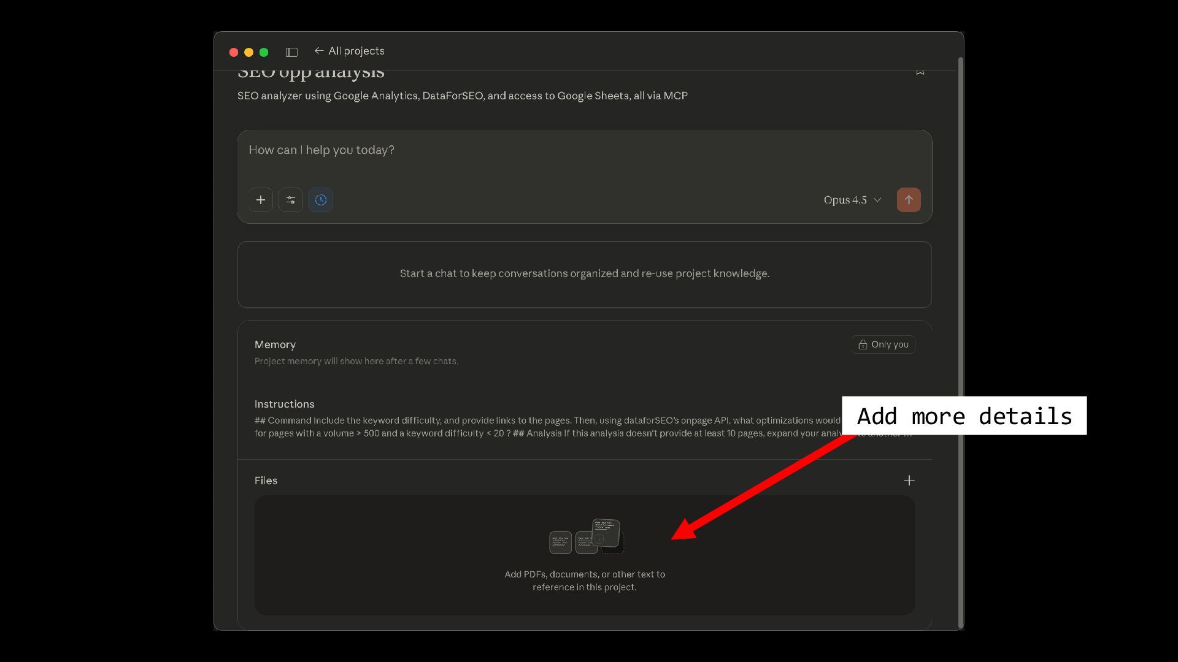The image size is (1178, 662).
Task: Open the plus attachment menu in chat box
Action: coord(261,200)
